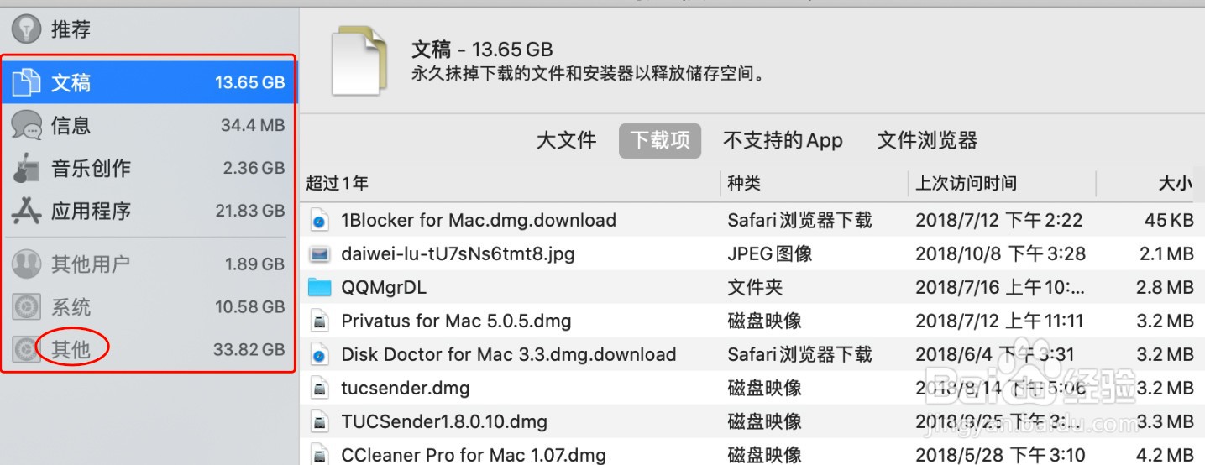Screen dimensions: 1205x465
Task: Click the daiwei-lu jpg image icon
Action: click(319, 253)
